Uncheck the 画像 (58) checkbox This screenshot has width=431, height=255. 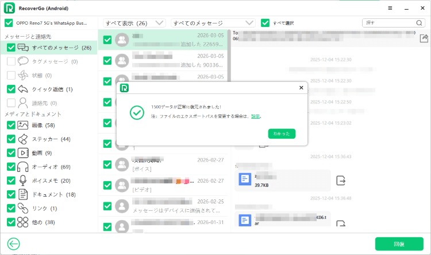click(11, 125)
